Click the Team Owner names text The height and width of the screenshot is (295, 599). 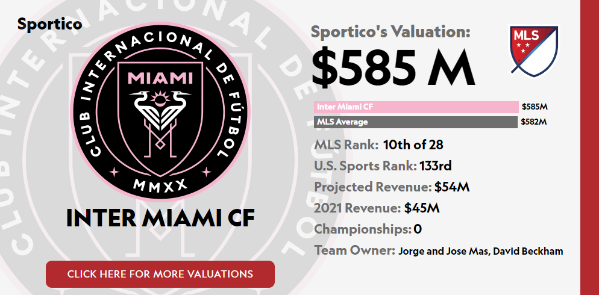(480, 251)
